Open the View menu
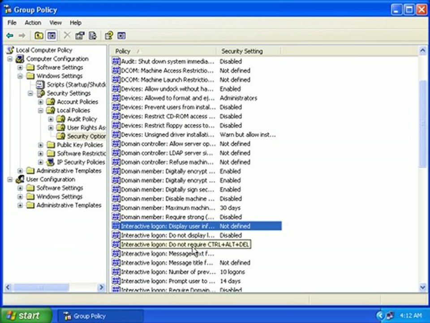This screenshot has height=323, width=430. click(x=56, y=22)
